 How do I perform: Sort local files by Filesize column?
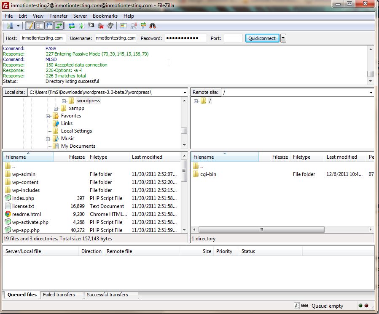pos(77,157)
